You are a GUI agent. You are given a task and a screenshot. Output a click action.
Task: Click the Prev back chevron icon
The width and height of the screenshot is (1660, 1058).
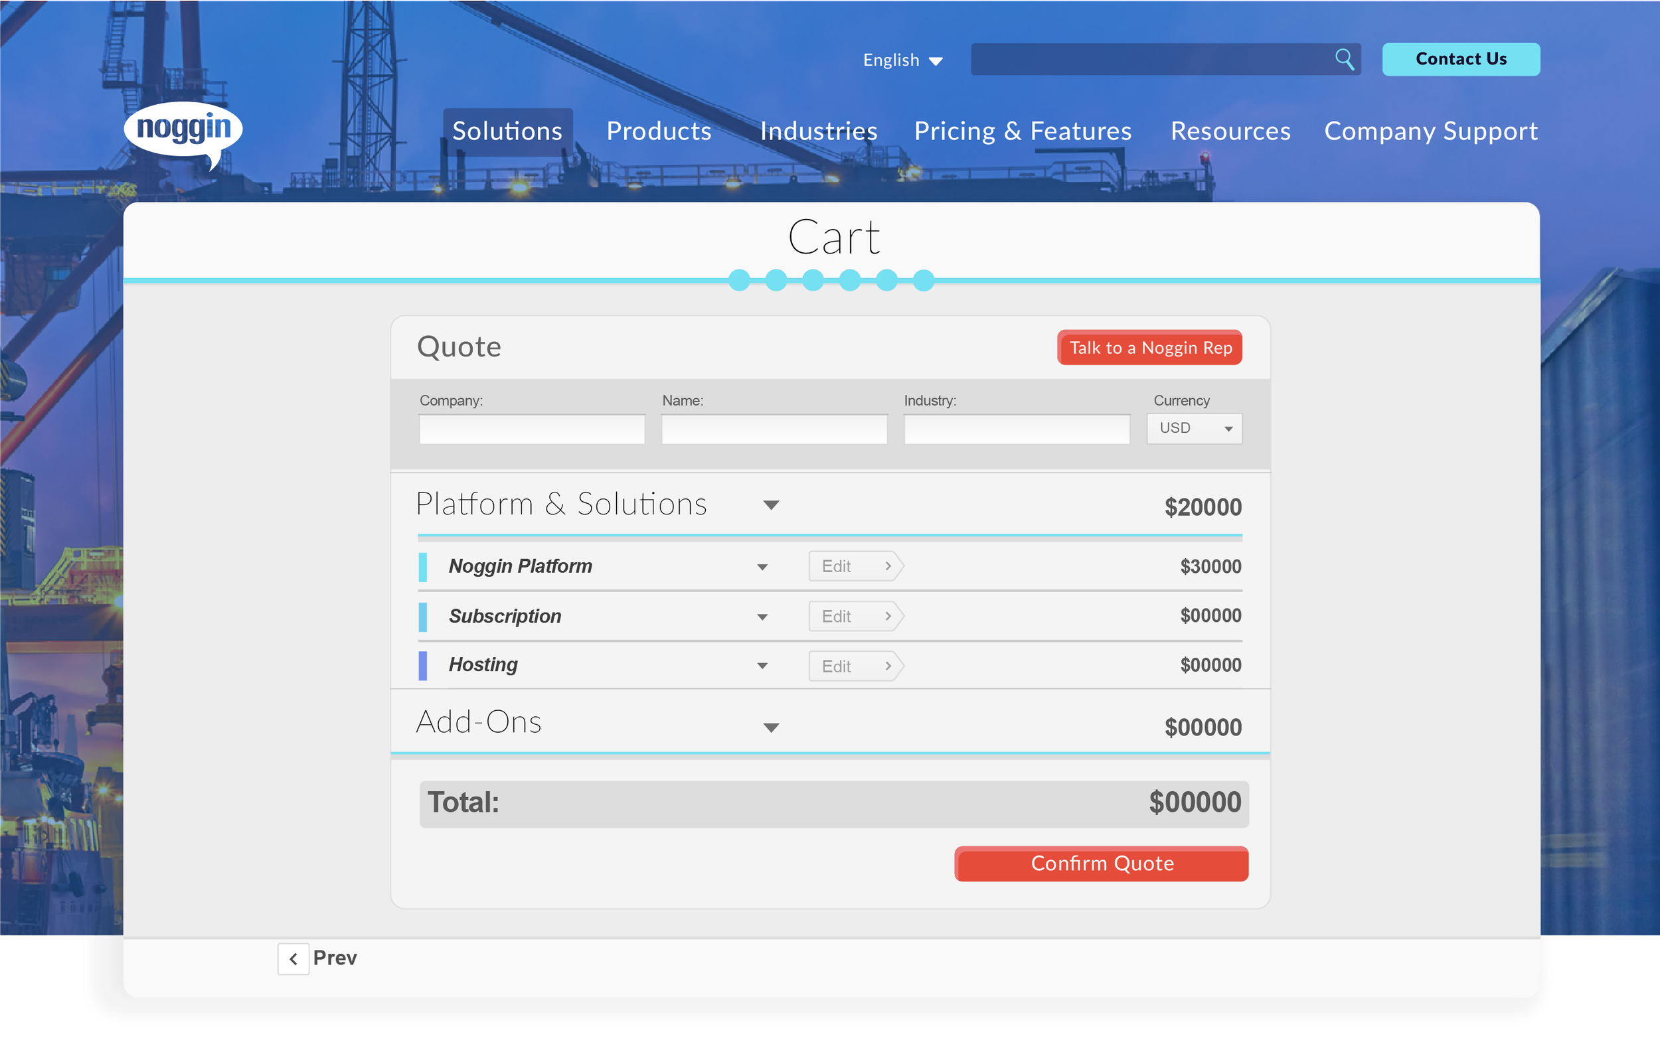pos(293,958)
